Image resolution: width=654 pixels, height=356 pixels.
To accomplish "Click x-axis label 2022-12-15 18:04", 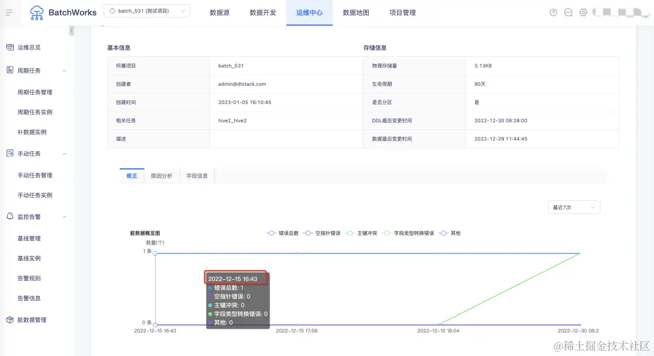I will [438, 331].
